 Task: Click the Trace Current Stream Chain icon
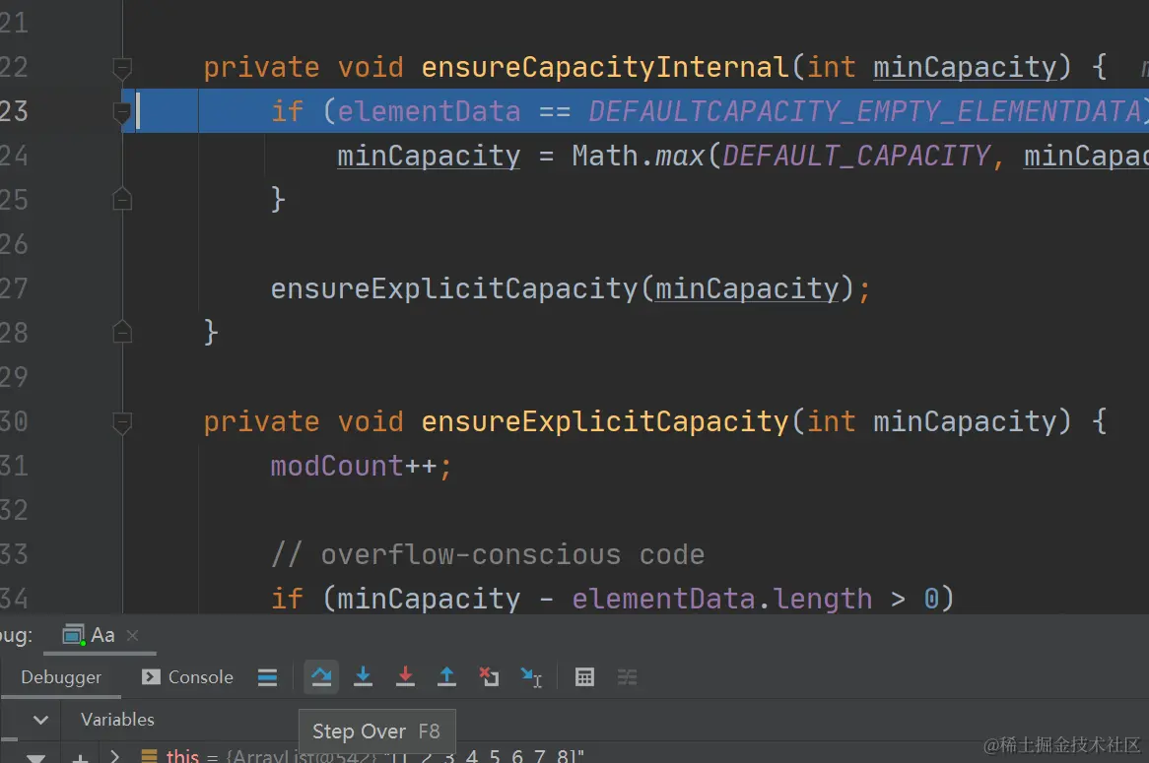pyautogui.click(x=628, y=677)
